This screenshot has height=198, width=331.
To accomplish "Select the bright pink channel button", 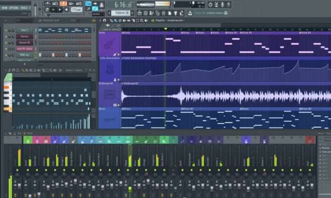I will 24,49.
